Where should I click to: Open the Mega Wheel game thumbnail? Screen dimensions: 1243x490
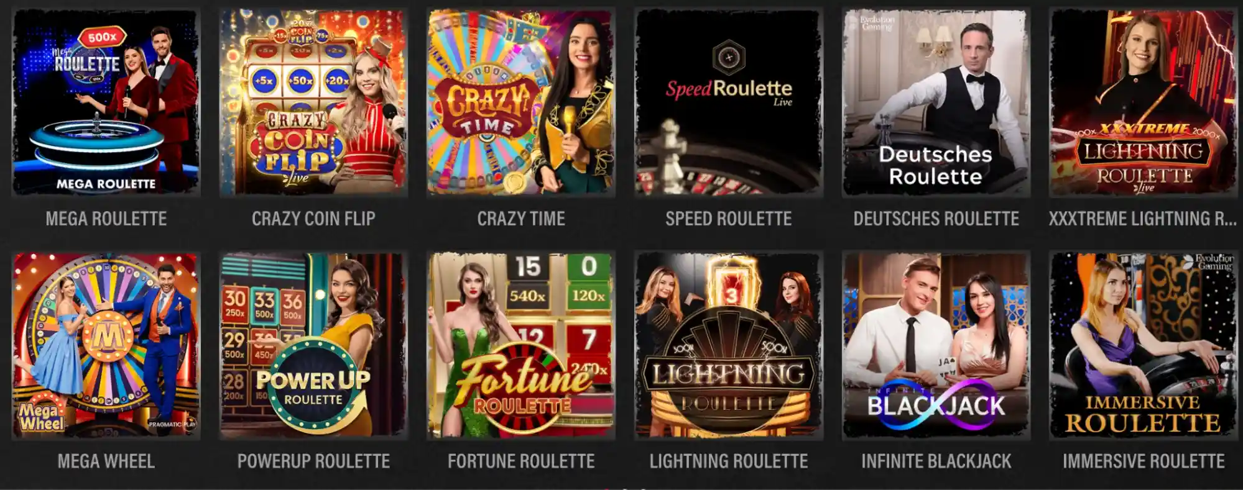tap(106, 345)
